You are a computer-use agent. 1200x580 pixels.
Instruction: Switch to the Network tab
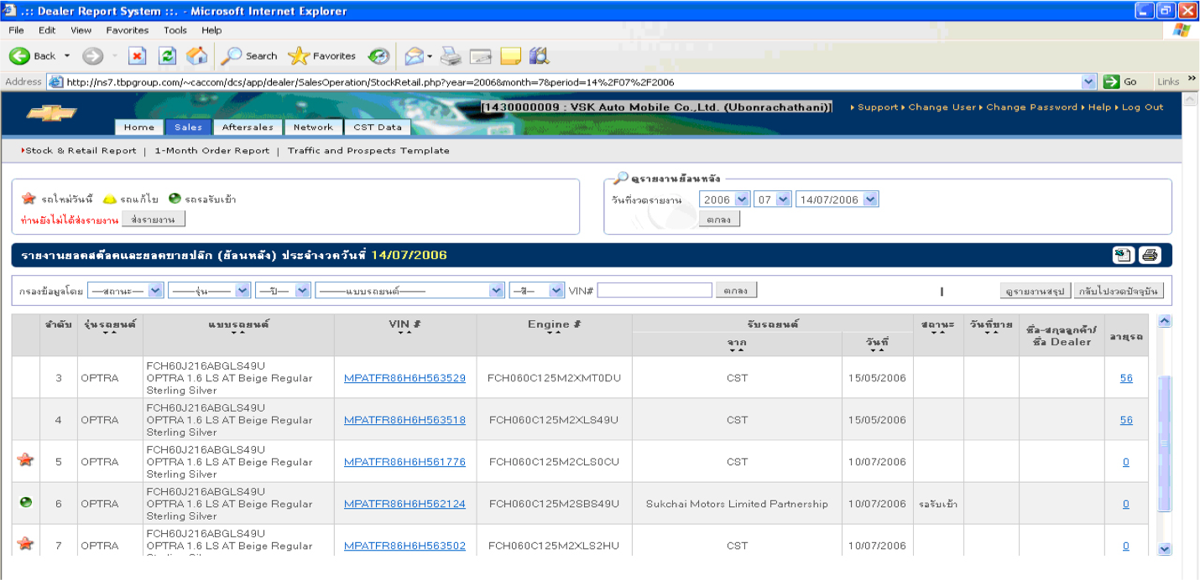click(x=313, y=127)
